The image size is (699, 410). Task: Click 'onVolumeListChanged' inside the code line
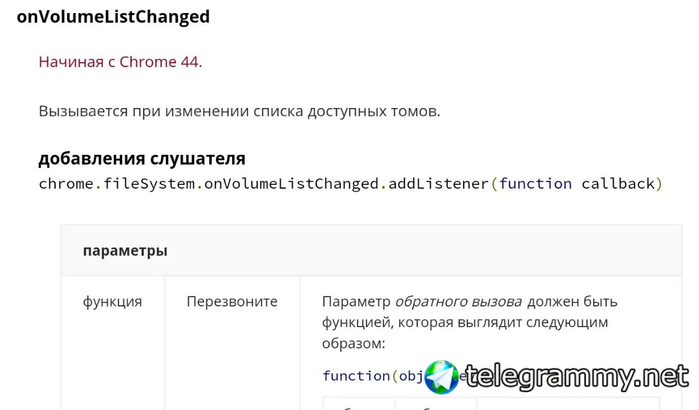pyautogui.click(x=292, y=184)
